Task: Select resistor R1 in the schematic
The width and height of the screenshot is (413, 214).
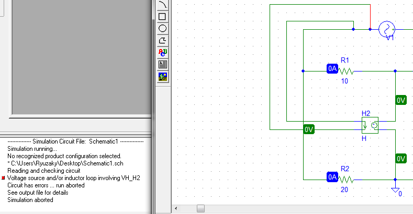Action: pyautogui.click(x=346, y=70)
